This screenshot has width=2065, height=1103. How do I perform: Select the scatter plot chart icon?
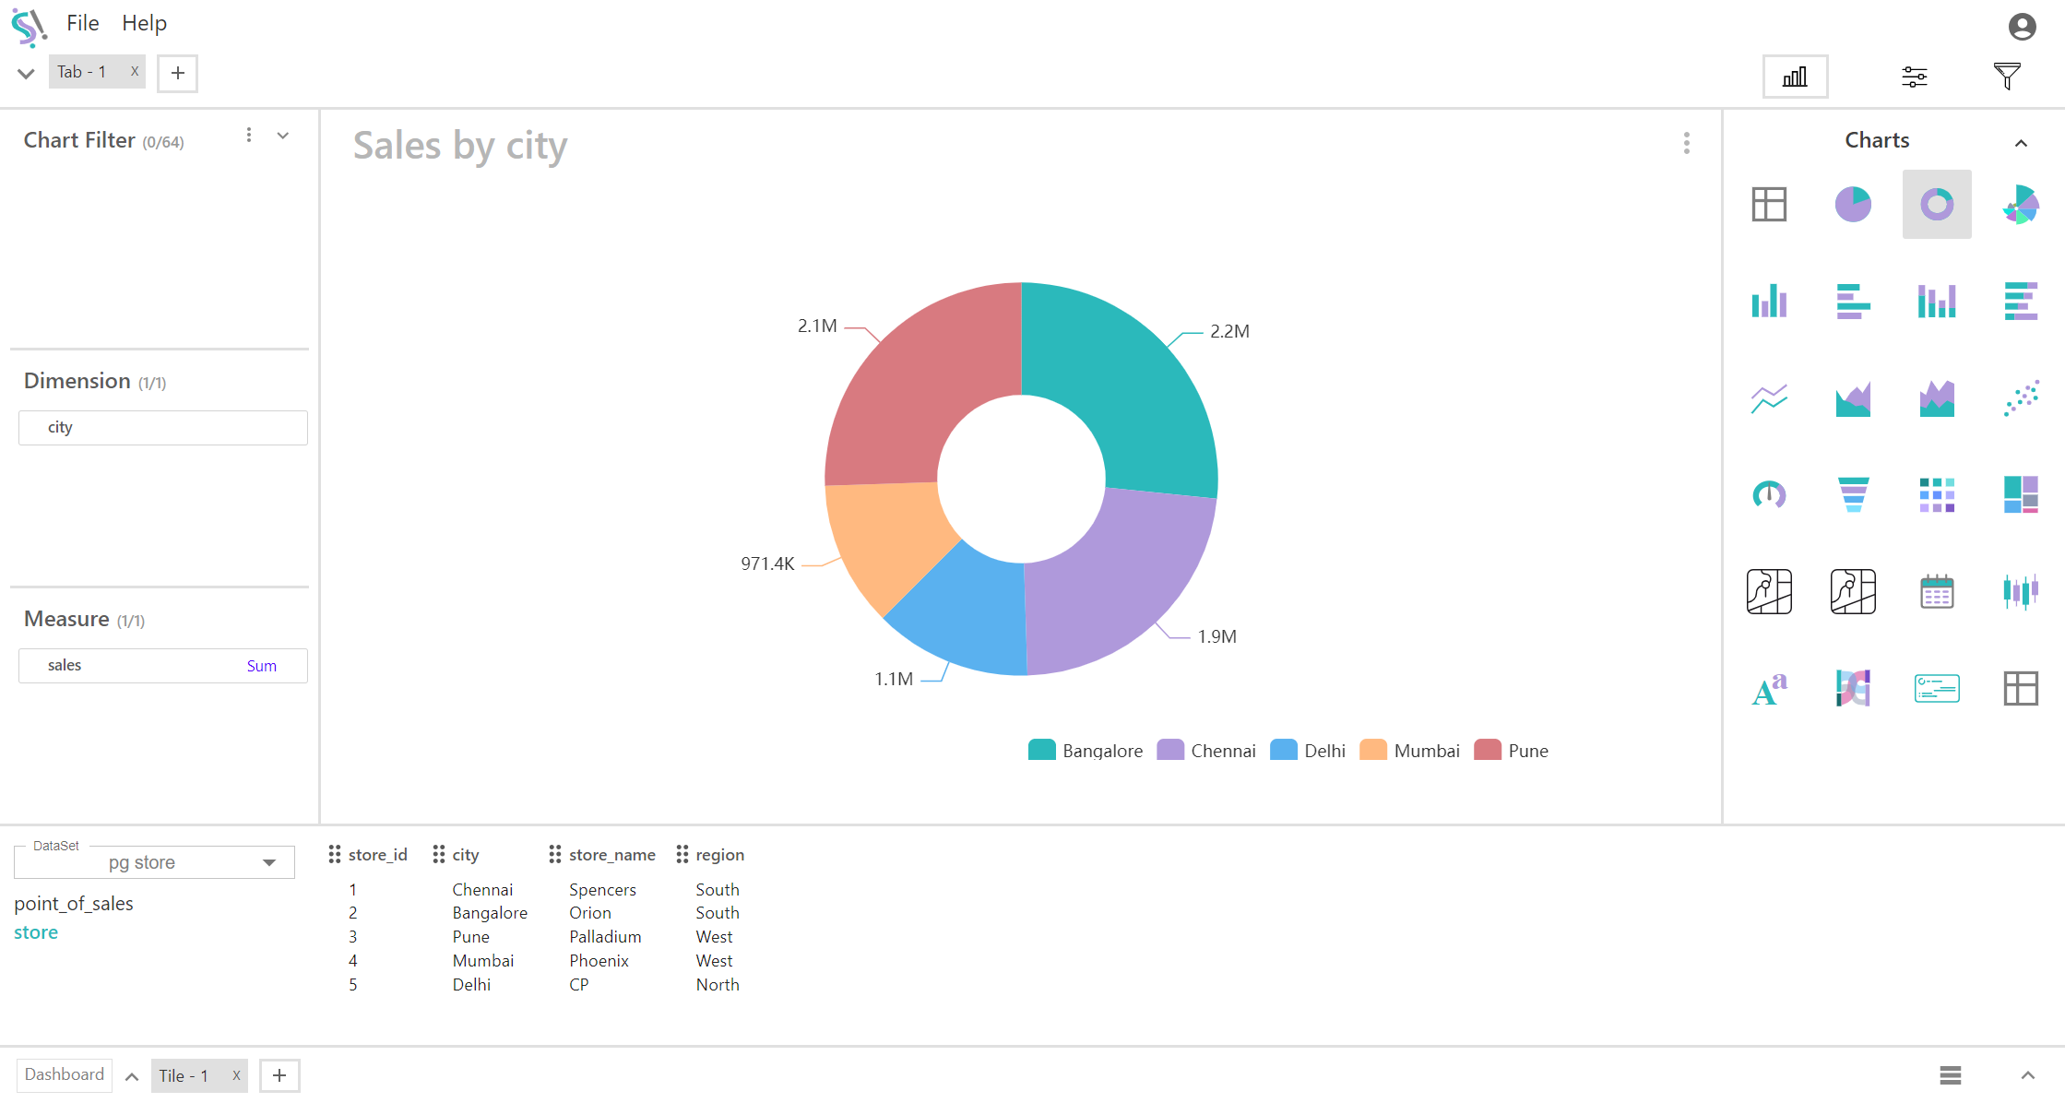tap(2021, 397)
